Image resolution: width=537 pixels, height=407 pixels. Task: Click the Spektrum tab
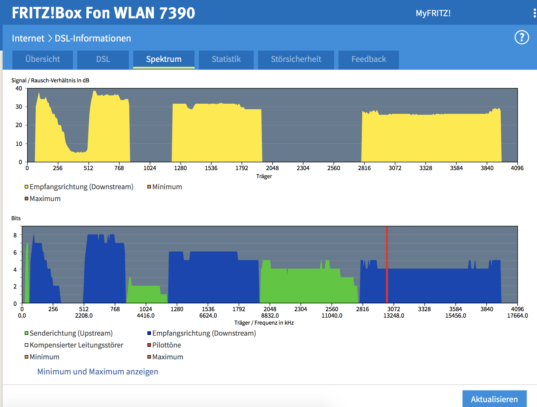click(x=164, y=59)
